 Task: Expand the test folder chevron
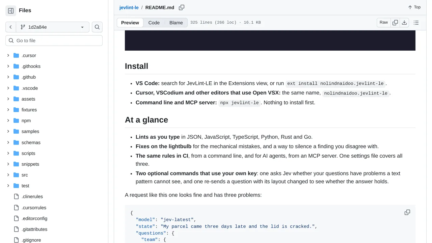(8, 186)
